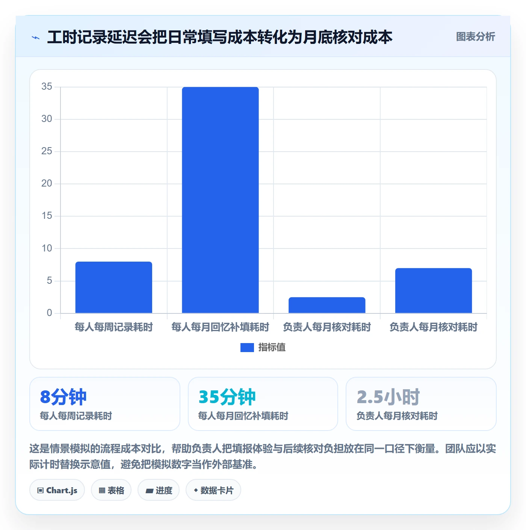Select the shortest bar, valued 2.5

pos(327,305)
